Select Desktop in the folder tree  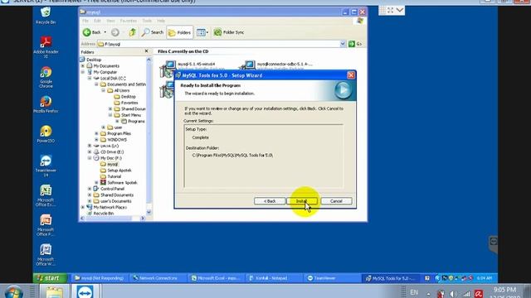pyautogui.click(x=94, y=60)
